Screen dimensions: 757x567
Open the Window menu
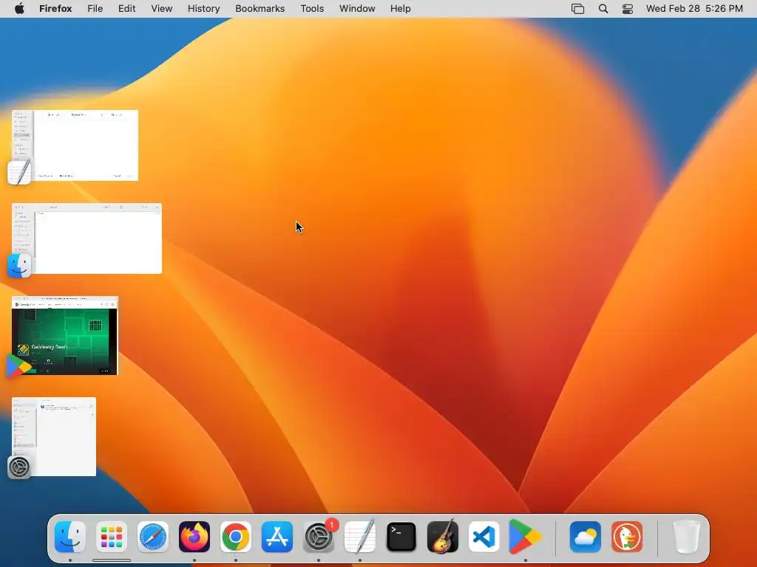pos(357,9)
